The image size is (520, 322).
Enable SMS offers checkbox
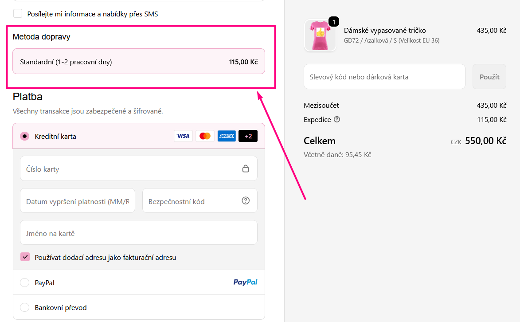tap(18, 14)
